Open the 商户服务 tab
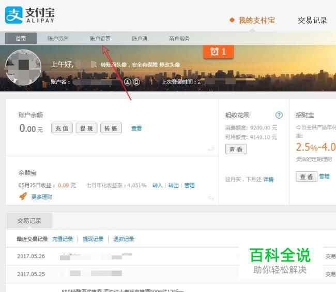The width and height of the screenshot is (336, 292). 179,39
